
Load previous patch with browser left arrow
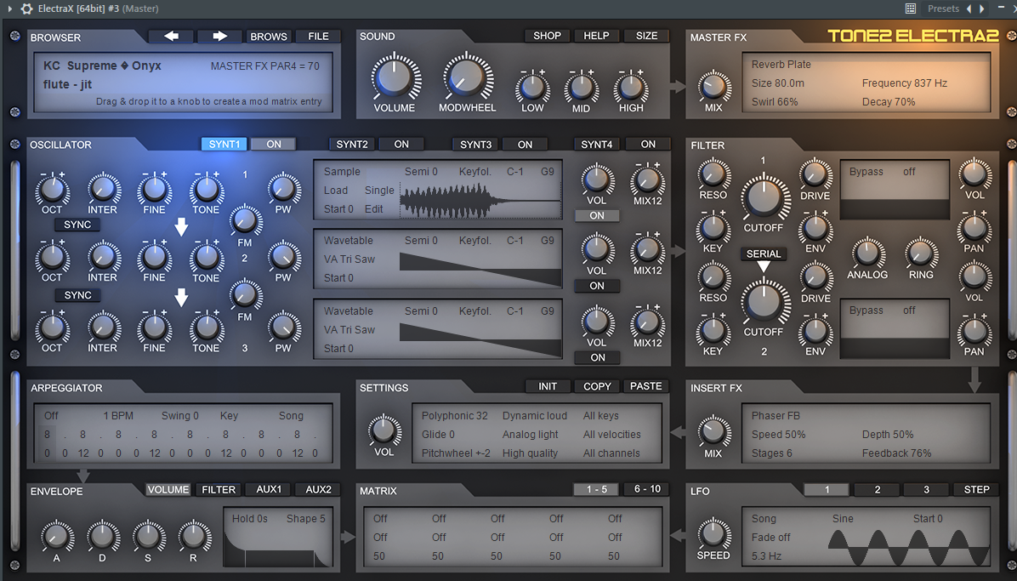pyautogui.click(x=171, y=37)
